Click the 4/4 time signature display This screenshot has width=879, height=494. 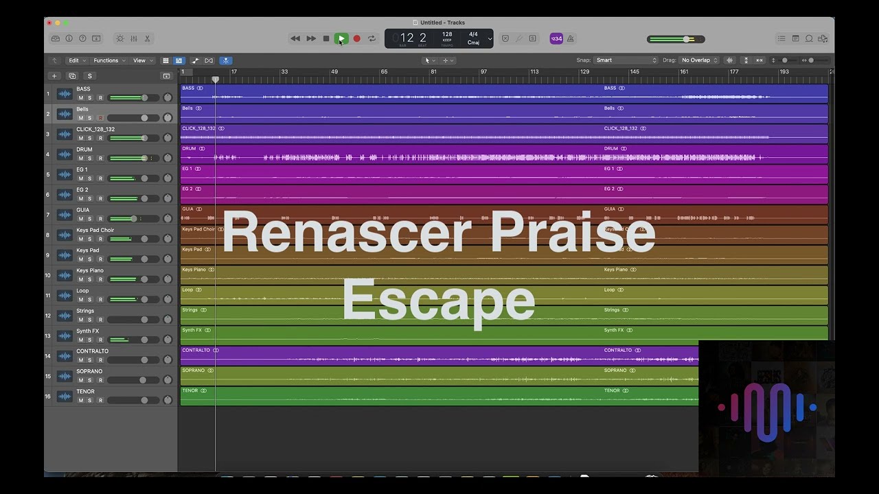pos(473,34)
